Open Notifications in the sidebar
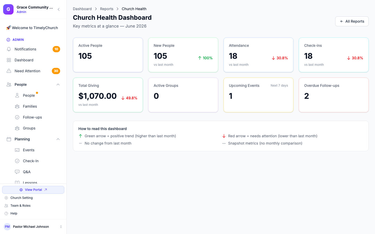The image size is (375, 234). [33, 49]
